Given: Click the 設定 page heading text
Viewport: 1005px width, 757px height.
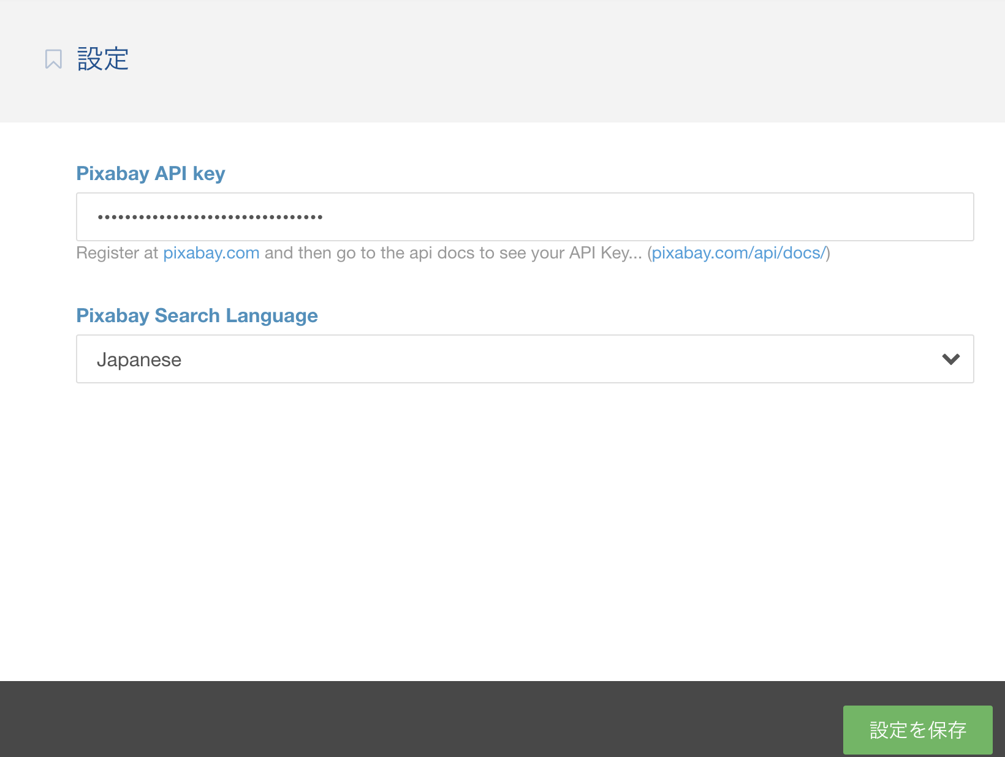Looking at the screenshot, I should click(103, 59).
